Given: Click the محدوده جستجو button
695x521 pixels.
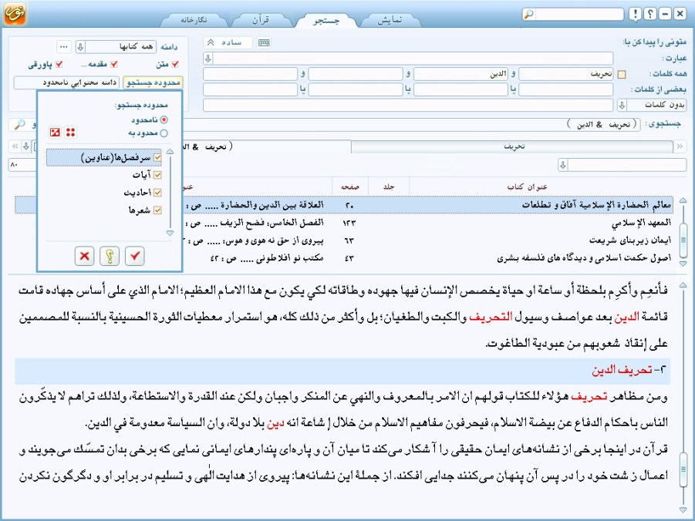Looking at the screenshot, I should tap(153, 82).
